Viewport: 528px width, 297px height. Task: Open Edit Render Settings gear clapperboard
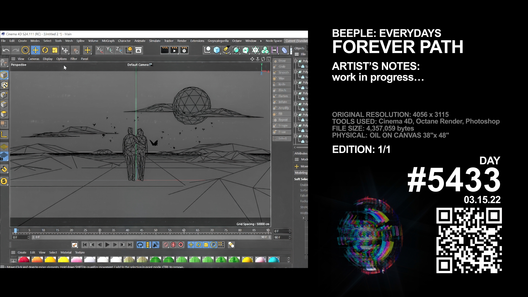point(184,50)
